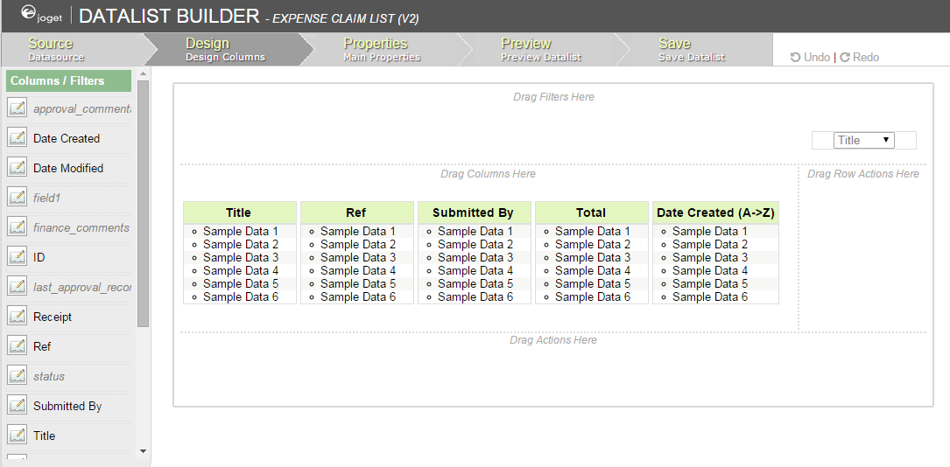Click the Receipt column icon

17,317
